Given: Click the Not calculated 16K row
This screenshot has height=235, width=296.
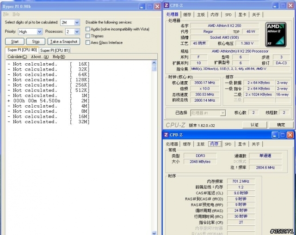Looking at the screenshot, I should click(x=49, y=64).
